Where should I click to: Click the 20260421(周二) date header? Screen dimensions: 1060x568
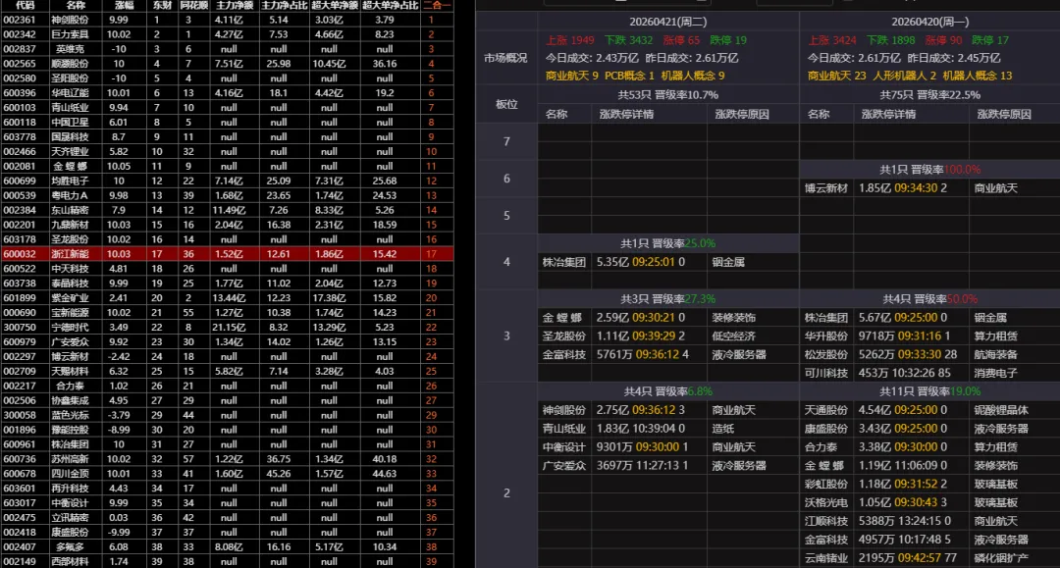click(x=668, y=23)
